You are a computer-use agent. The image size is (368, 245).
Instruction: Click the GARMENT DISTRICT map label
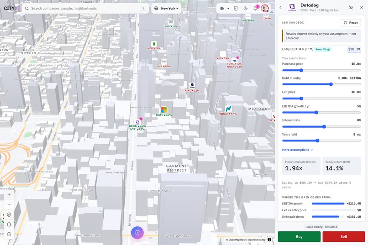point(177,168)
